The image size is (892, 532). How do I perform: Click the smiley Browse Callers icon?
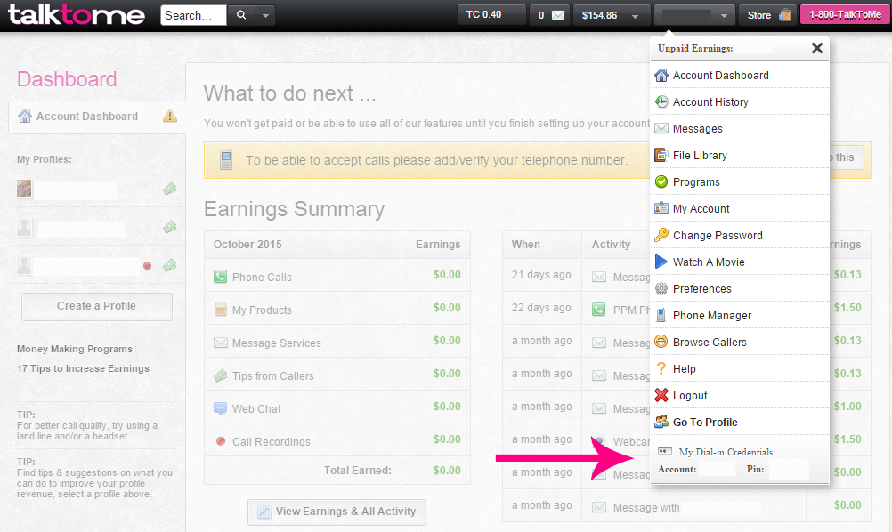point(661,343)
